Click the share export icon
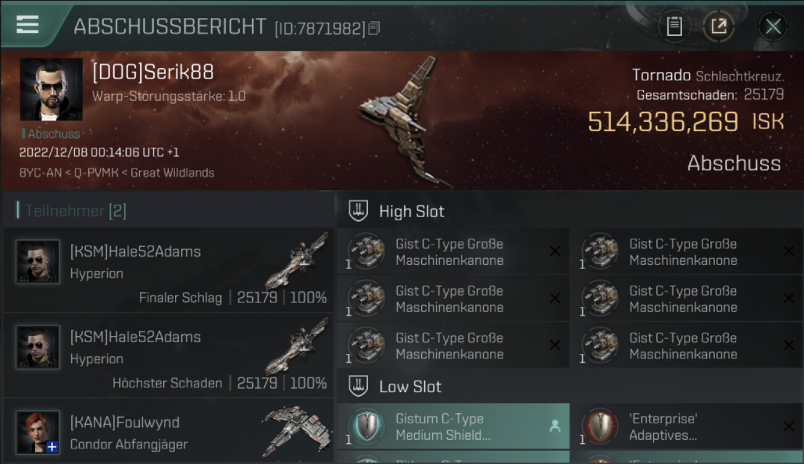Screen dimensions: 804x464 [719, 27]
